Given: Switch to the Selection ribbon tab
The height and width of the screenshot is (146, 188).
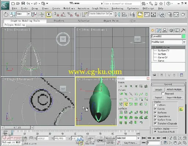Looking at the screenshot, I should click(84, 21).
